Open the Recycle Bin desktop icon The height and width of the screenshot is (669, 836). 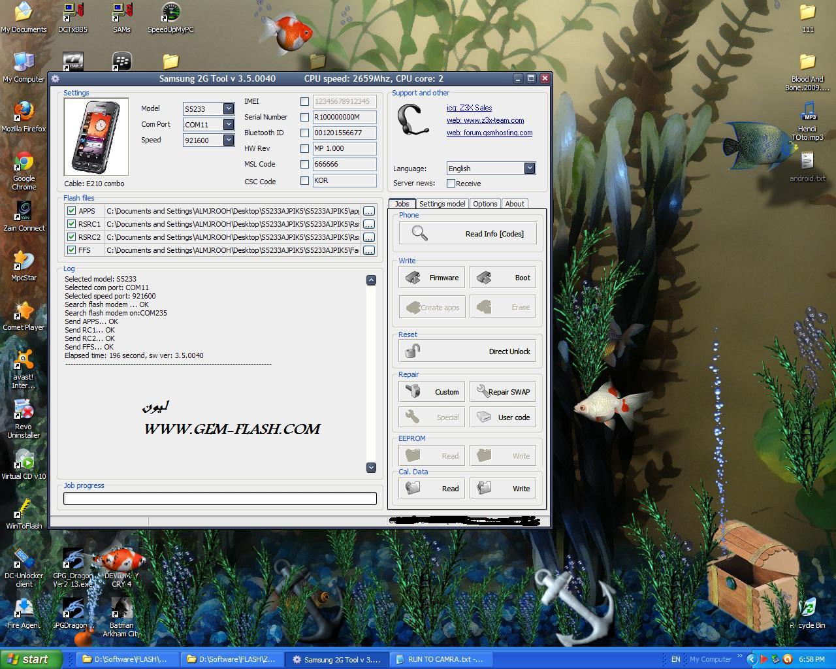(x=807, y=613)
